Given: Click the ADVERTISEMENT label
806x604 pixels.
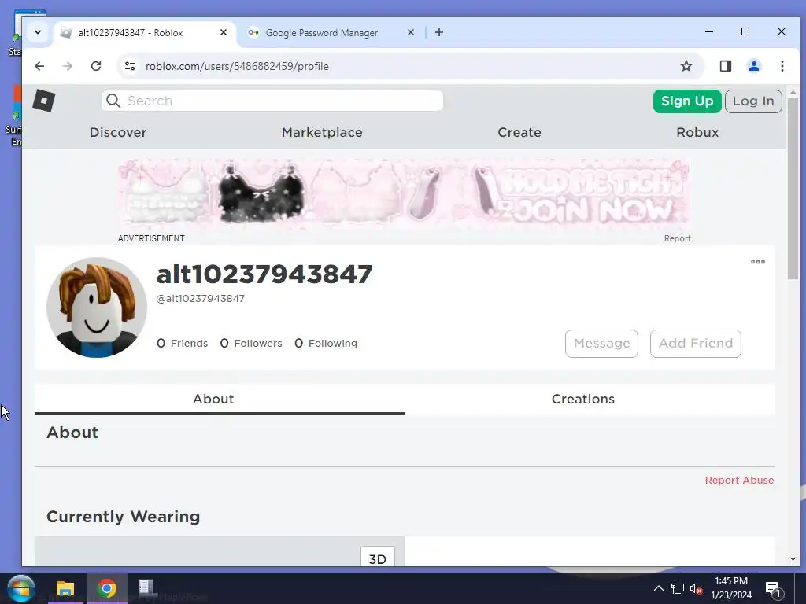Looking at the screenshot, I should (x=151, y=238).
